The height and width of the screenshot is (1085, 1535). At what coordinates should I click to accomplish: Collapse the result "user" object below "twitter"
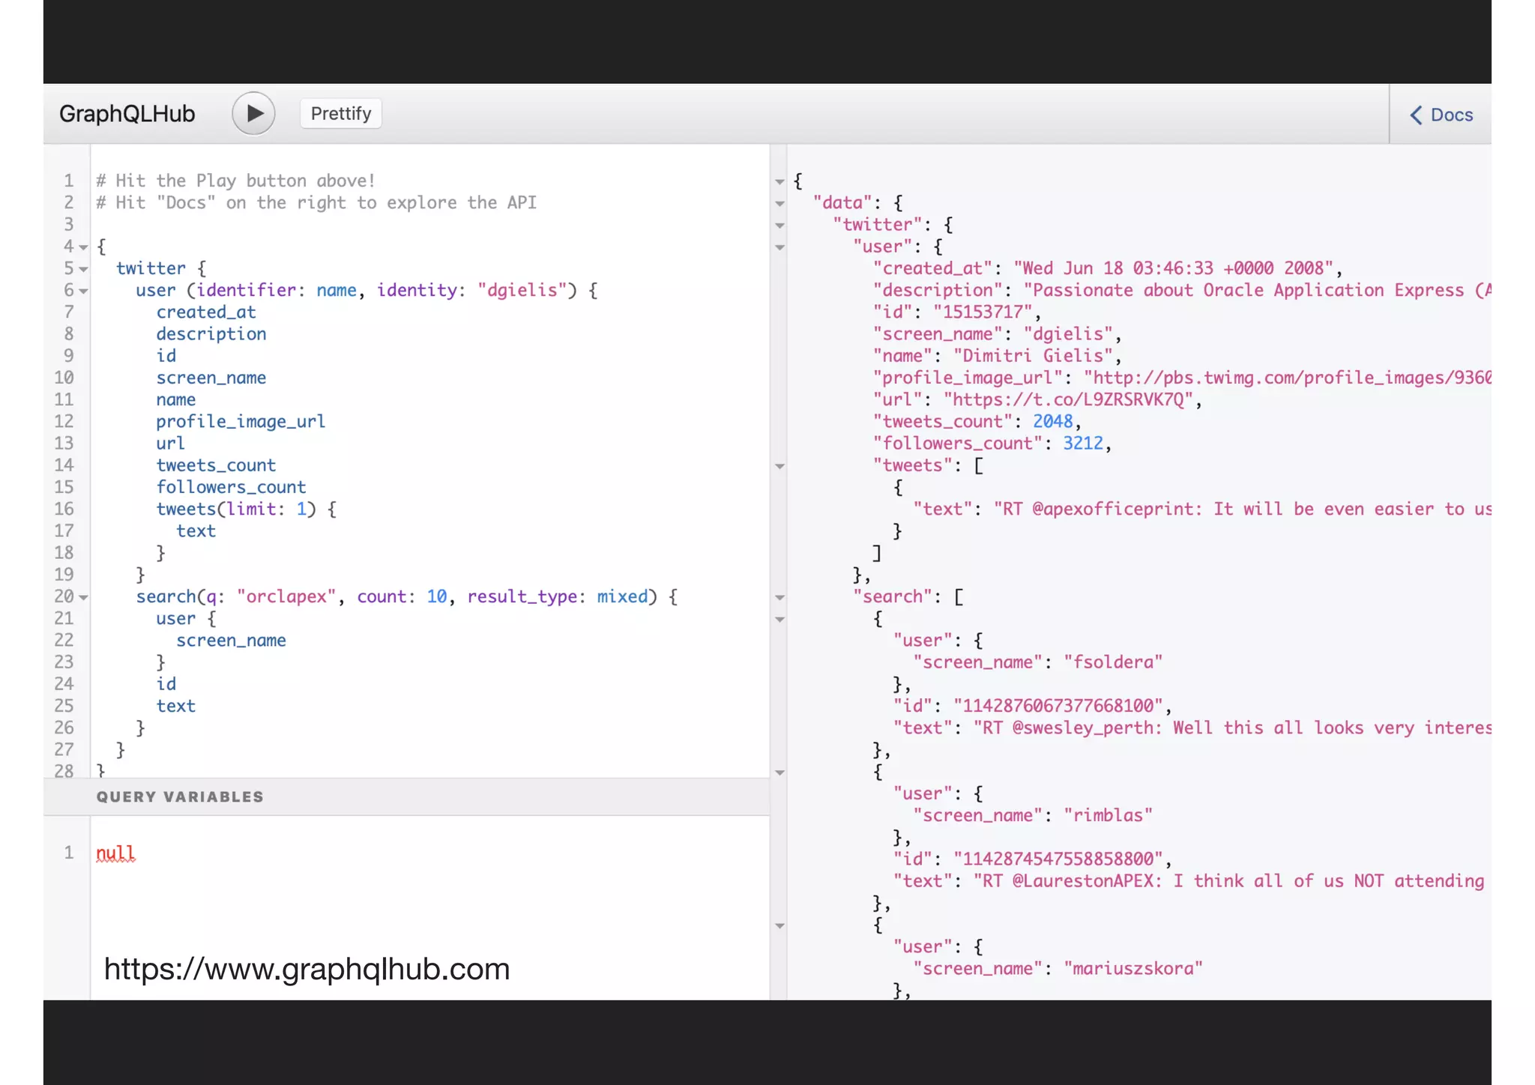[779, 247]
